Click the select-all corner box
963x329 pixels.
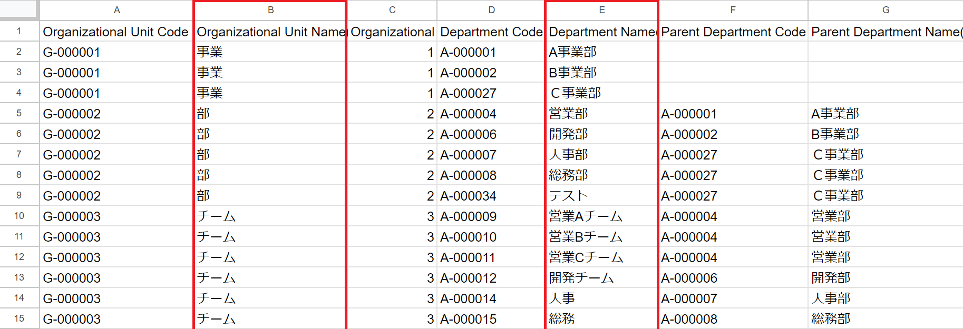pyautogui.click(x=19, y=9)
